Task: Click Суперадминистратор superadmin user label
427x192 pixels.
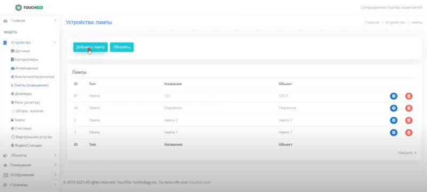Action: [x=391, y=7]
